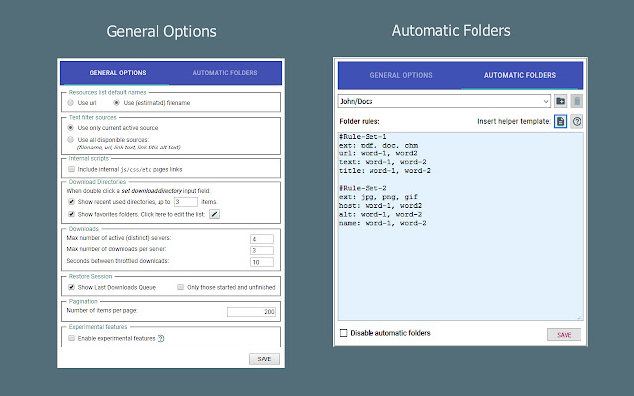Toggle Include internal js/css/etc pages links
Viewport: 634px width, 396px height.
point(71,169)
